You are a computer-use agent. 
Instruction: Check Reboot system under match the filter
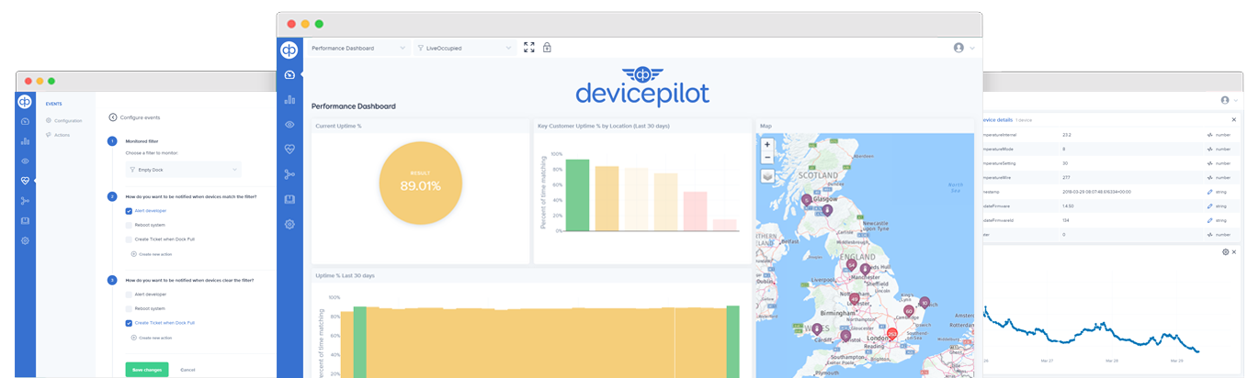129,224
